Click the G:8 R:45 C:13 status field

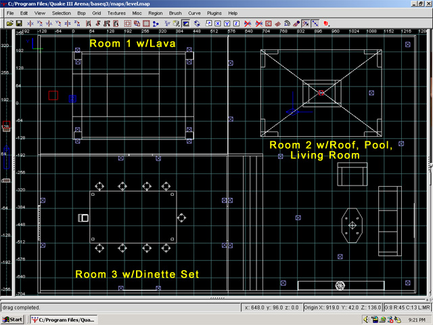[x=407, y=307]
